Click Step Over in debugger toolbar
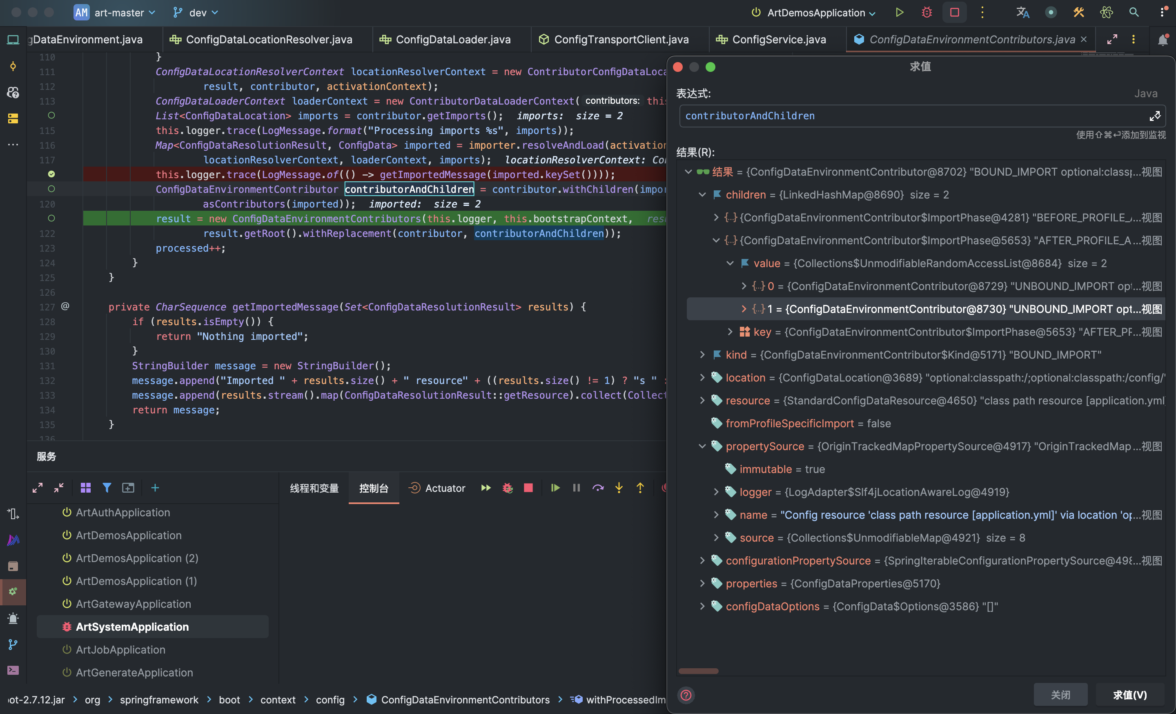 point(597,488)
